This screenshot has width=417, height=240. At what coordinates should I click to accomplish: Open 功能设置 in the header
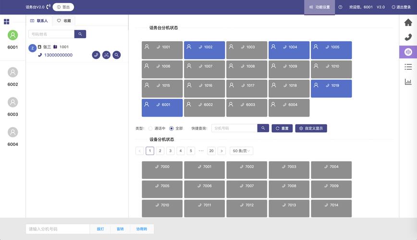pos(319,7)
